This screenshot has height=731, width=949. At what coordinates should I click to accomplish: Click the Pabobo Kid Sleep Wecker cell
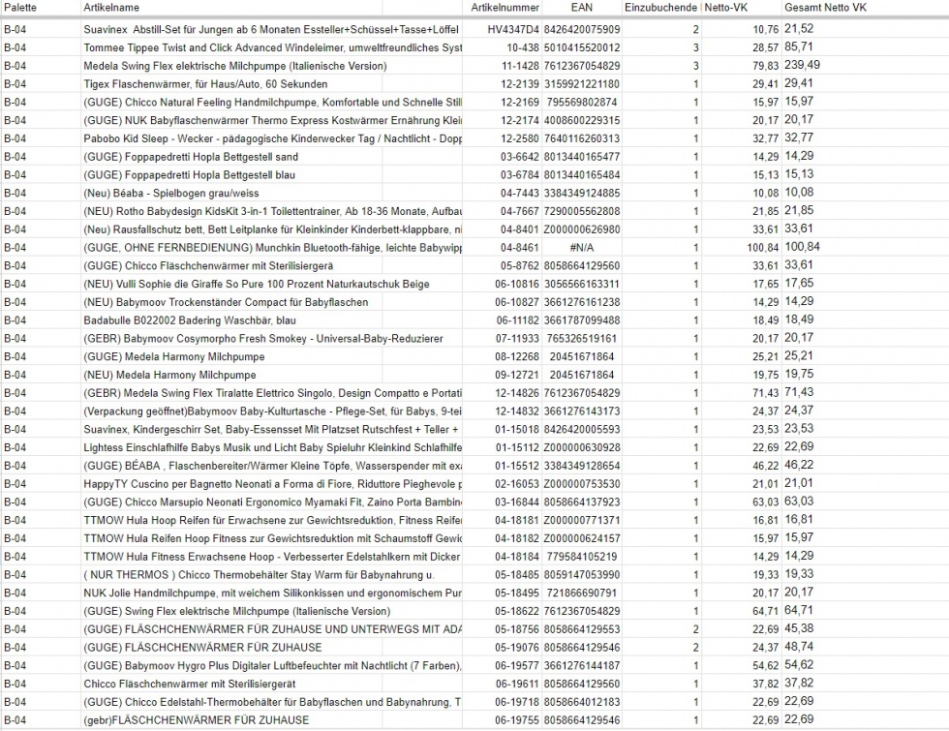(272, 137)
